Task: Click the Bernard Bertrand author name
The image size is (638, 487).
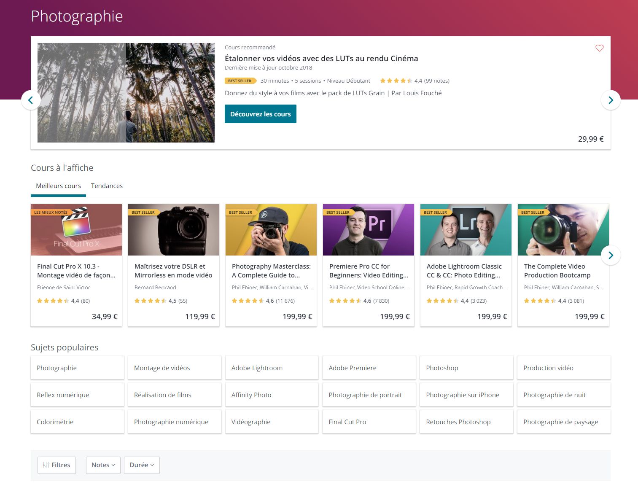Action: coord(155,288)
